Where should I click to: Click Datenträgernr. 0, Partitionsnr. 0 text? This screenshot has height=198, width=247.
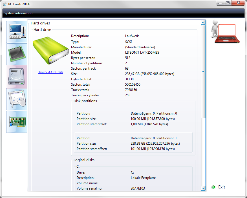(154, 113)
